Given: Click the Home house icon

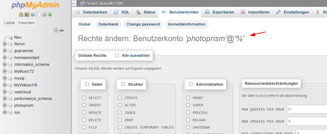Looking at the screenshot, I should [21, 15].
